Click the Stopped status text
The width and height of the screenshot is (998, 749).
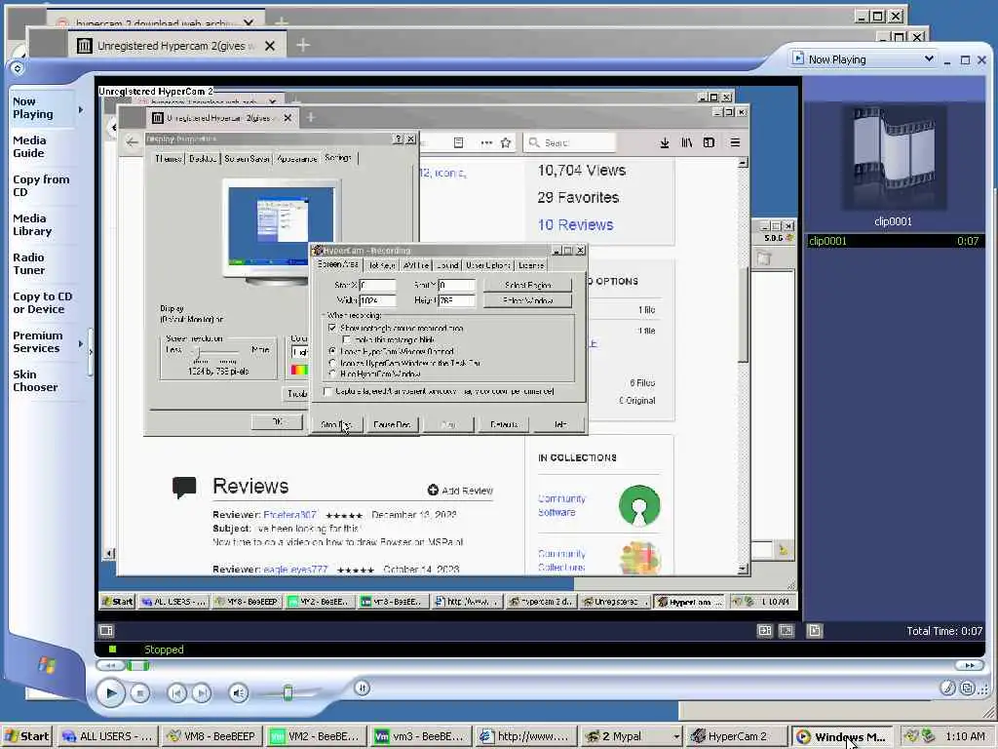[164, 650]
